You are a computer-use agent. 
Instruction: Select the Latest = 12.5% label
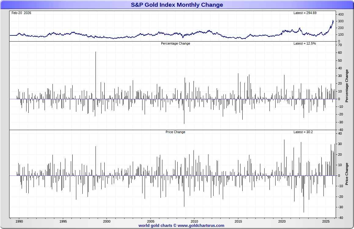click(x=305, y=43)
